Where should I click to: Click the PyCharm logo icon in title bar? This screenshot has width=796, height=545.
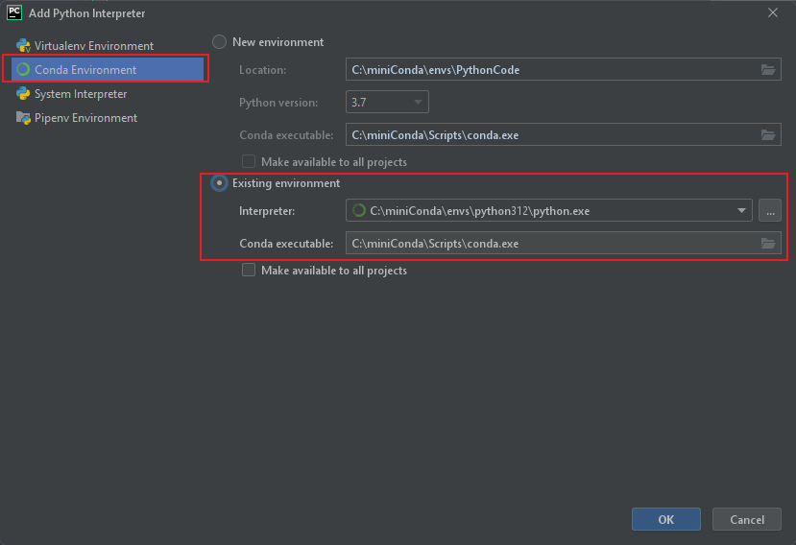[x=14, y=12]
